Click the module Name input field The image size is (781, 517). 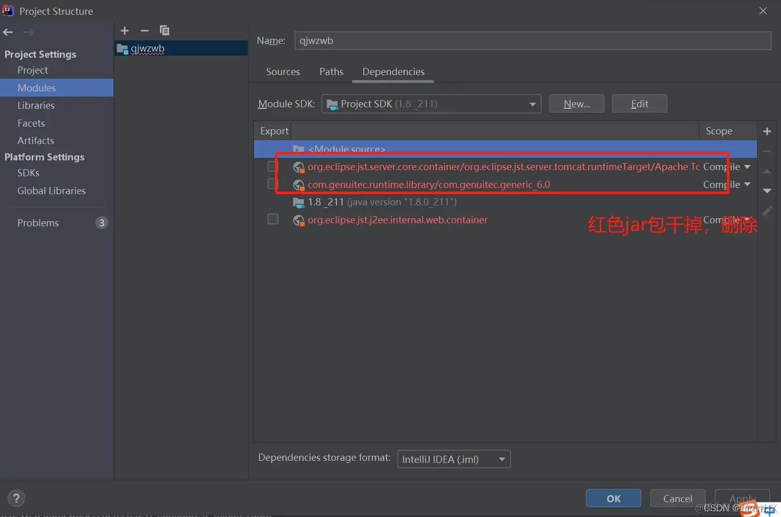click(533, 41)
